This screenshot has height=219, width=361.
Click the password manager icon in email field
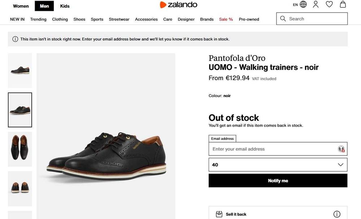pyautogui.click(x=341, y=149)
